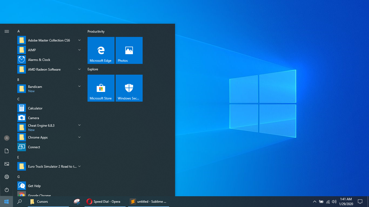
Task: Open Settings via the gear icon
Action: (x=7, y=177)
